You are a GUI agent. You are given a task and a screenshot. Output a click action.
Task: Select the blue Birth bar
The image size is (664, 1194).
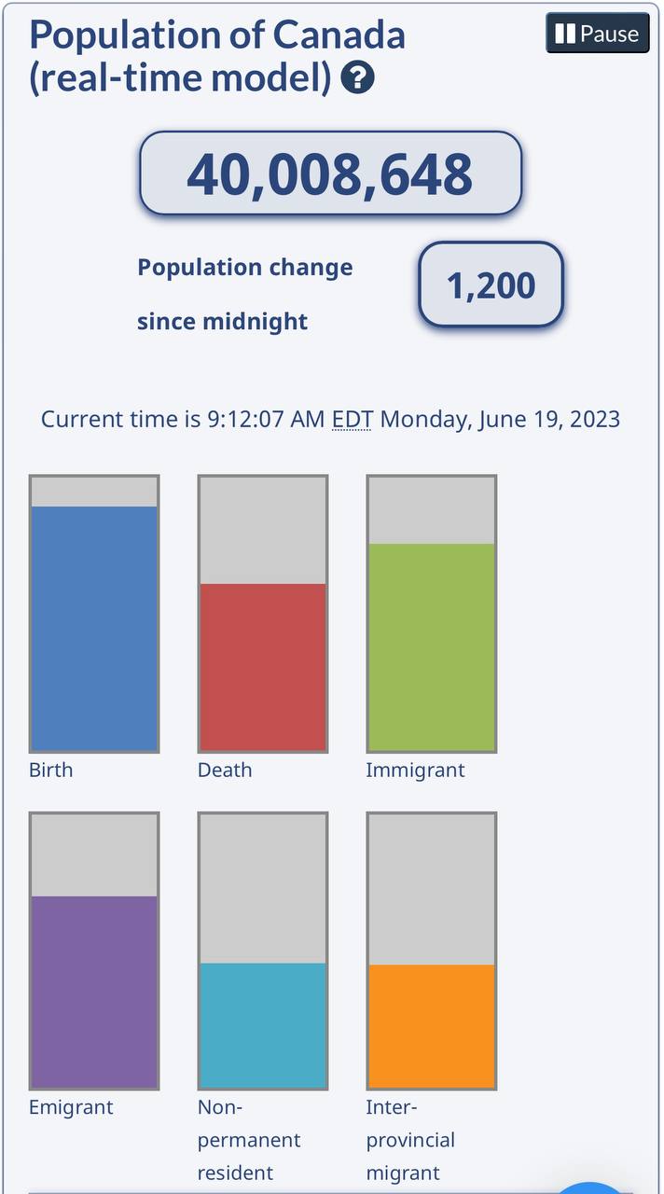pos(94,628)
